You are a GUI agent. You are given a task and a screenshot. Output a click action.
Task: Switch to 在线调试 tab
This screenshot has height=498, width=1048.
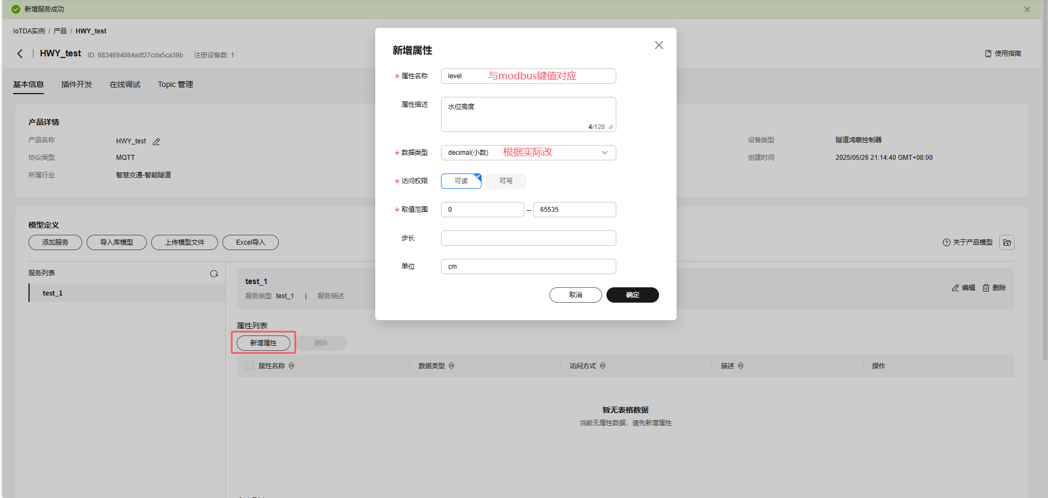[x=125, y=84]
